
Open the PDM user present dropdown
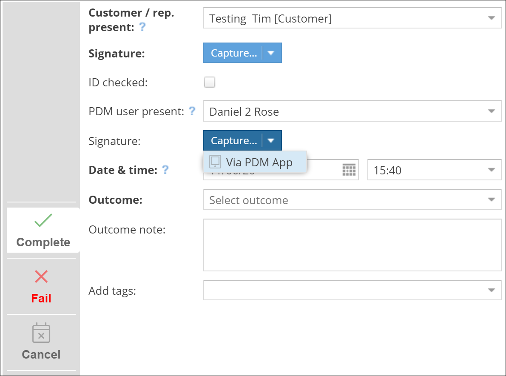pyautogui.click(x=491, y=111)
